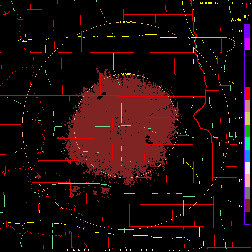This screenshot has height=252, width=252.
Task: Click the black radar site dot at center
Action: tap(126, 126)
